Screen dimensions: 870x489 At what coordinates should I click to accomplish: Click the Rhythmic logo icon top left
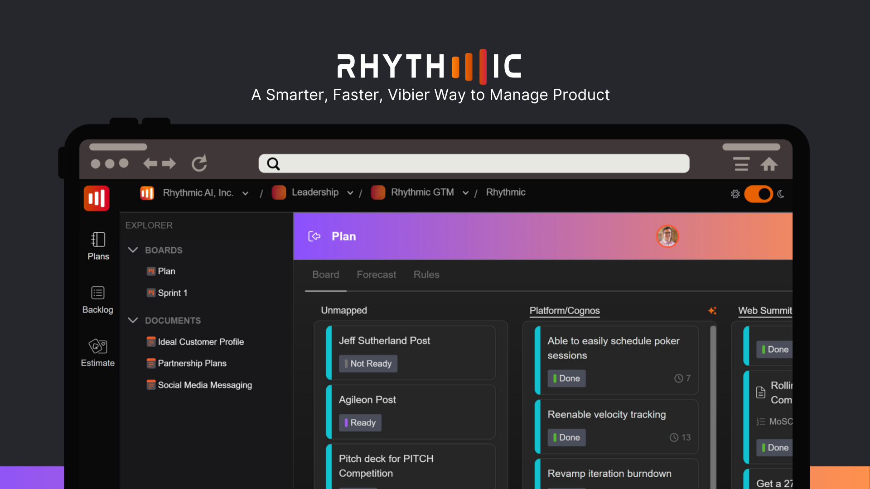(96, 198)
